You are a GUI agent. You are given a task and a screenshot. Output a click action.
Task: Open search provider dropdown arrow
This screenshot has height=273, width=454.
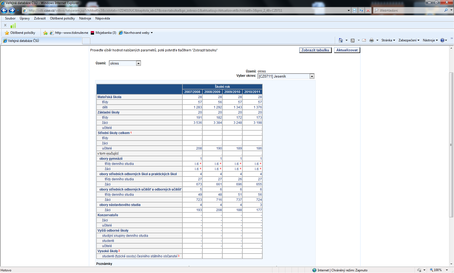pos(451,10)
